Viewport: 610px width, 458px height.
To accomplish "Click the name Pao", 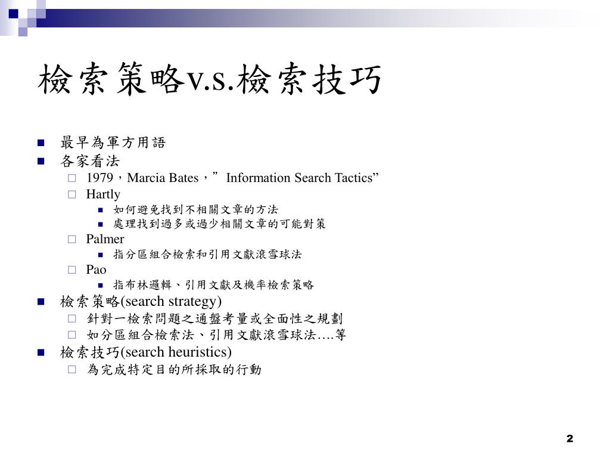I will click(96, 270).
